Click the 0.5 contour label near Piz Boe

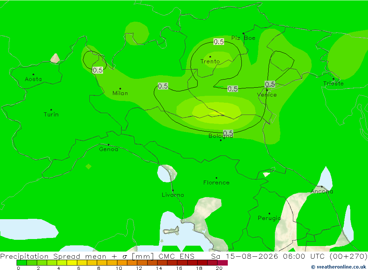coord(219,42)
